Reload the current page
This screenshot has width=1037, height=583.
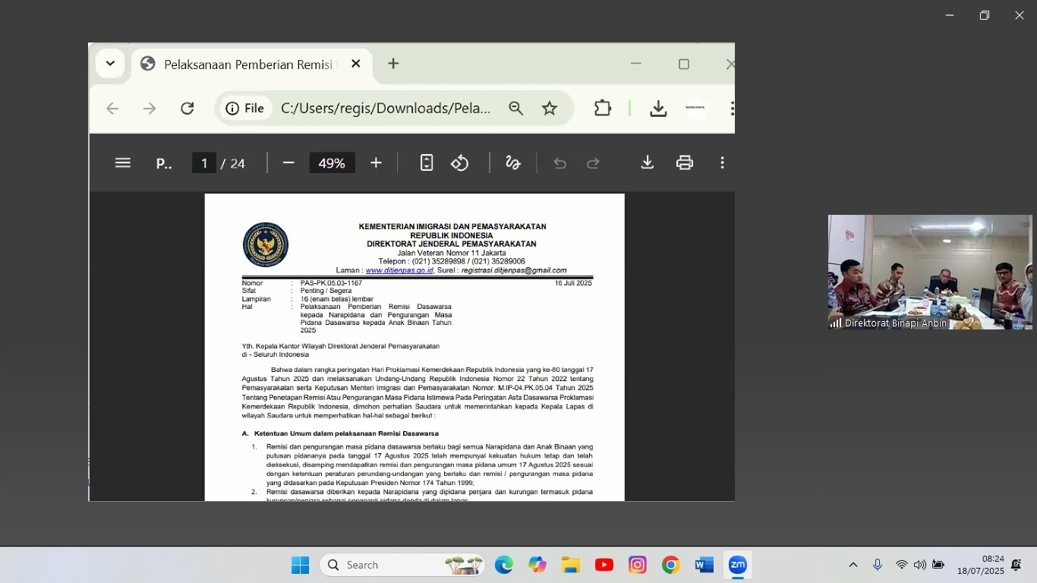click(188, 109)
